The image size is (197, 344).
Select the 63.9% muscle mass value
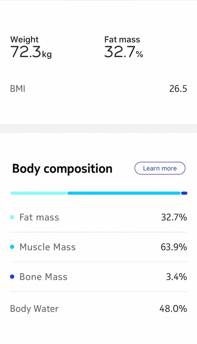(x=174, y=247)
